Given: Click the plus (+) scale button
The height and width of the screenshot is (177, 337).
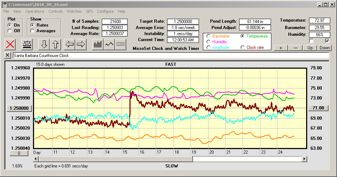Looking at the screenshot, I should (281, 48).
